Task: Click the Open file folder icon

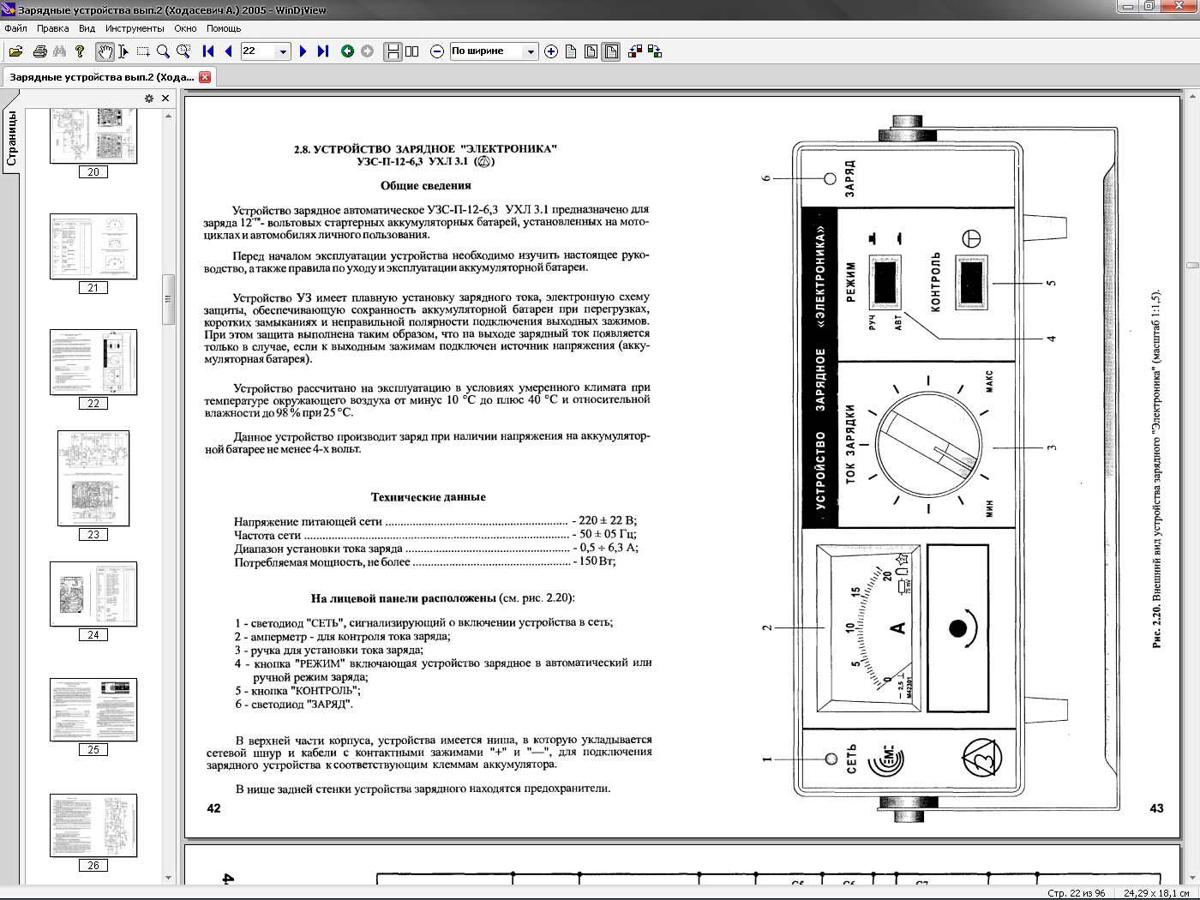Action: click(16, 51)
